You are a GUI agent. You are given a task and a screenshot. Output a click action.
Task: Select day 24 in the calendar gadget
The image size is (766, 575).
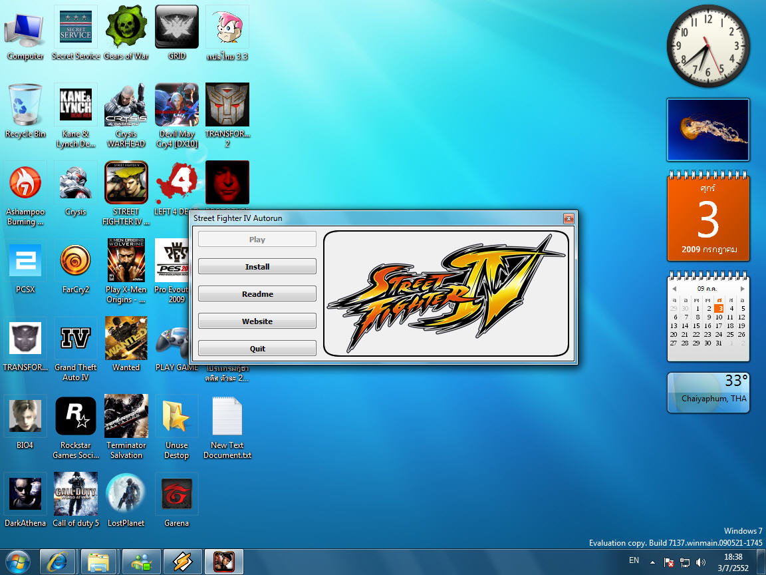(x=719, y=335)
